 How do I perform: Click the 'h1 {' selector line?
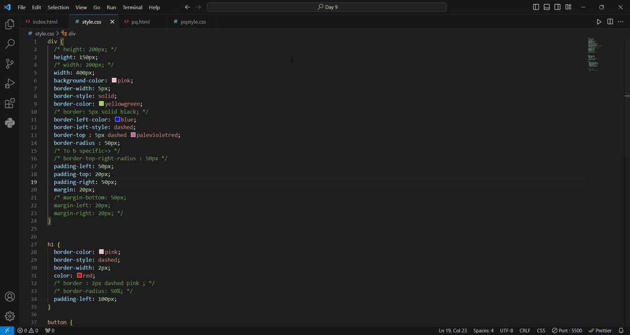(54, 244)
